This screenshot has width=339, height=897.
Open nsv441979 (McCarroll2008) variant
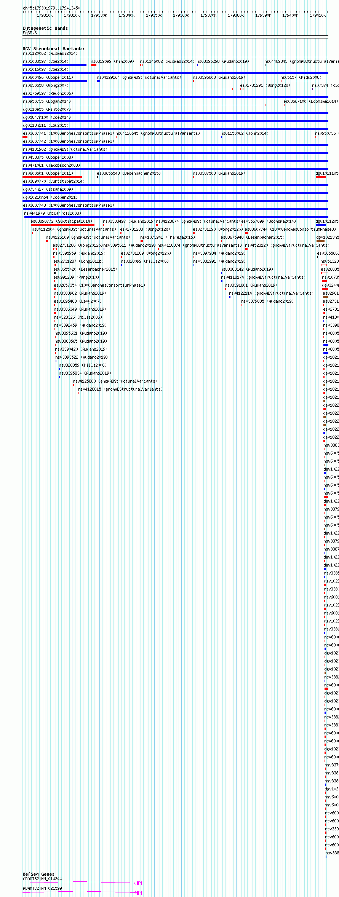click(53, 214)
